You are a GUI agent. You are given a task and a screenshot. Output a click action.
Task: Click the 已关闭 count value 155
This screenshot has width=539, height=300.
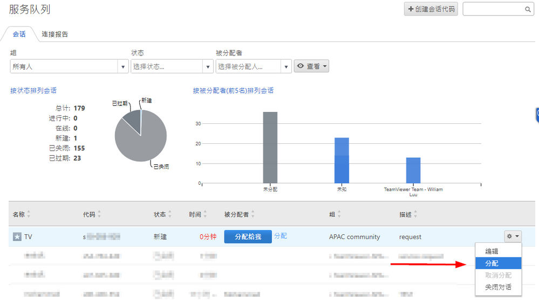pos(79,148)
